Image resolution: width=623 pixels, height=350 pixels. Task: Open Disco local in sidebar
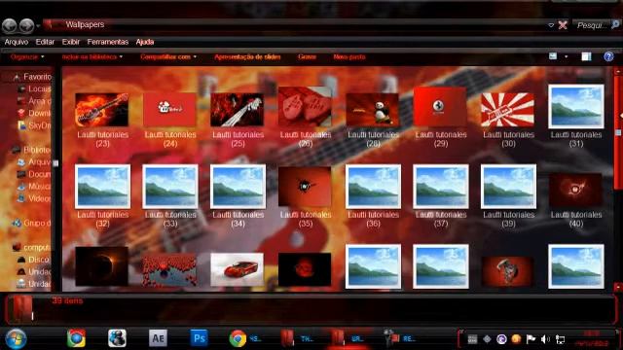[x=34, y=260]
